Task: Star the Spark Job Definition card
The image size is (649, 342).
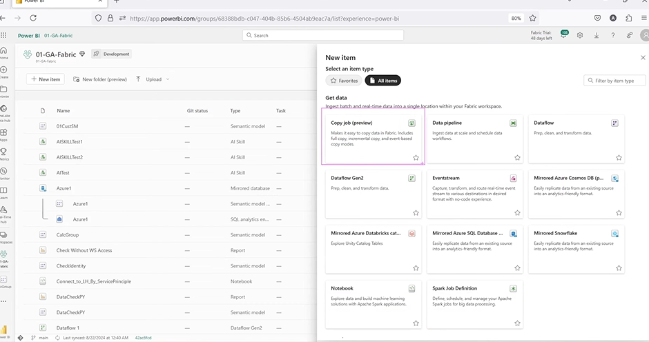Action: pyautogui.click(x=517, y=323)
